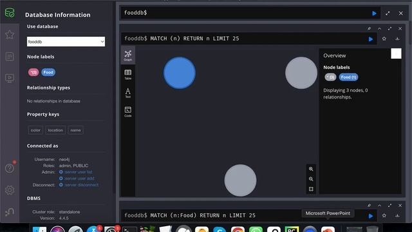Click the MATCH (n:Food) query text
Screen dimensions: 412x232
pyautogui.click(x=203, y=215)
